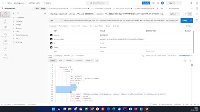Viewport: 200px width, 112px height.
Task: Click the collections filter icon
Action: click(x=18, y=13)
